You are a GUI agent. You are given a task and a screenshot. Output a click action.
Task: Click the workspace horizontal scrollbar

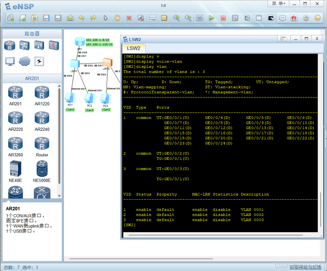(141, 259)
